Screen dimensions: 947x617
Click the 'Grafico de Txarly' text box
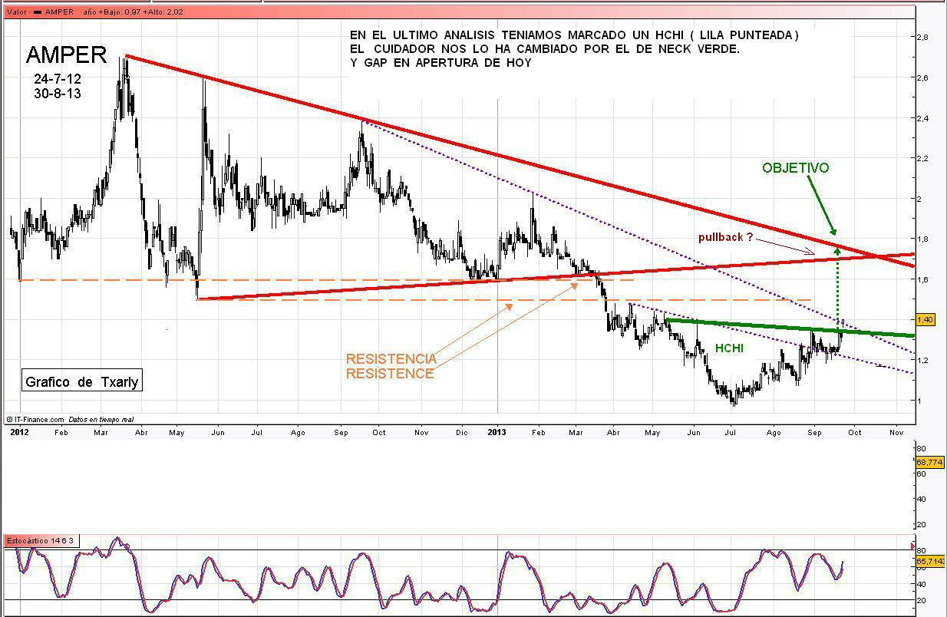[81, 381]
